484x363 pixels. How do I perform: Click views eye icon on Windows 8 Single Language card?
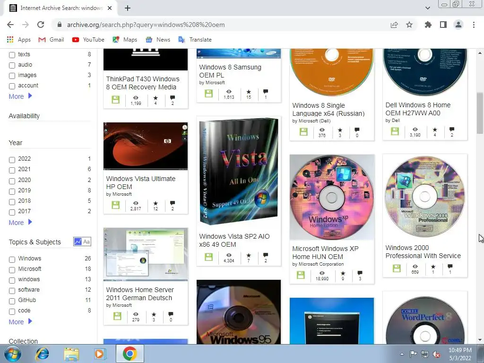click(x=322, y=130)
